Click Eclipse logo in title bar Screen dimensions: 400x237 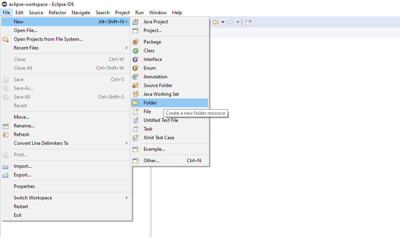[x=4, y=4]
